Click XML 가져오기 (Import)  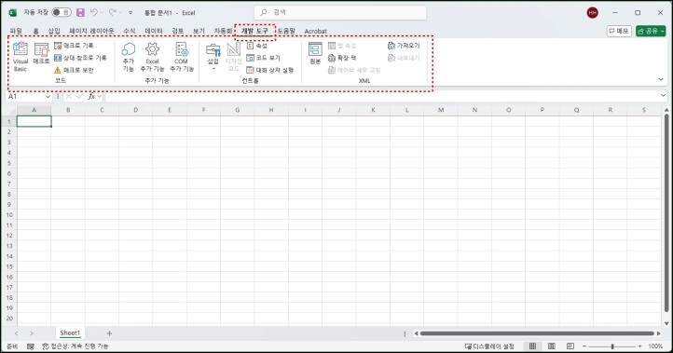pos(404,46)
